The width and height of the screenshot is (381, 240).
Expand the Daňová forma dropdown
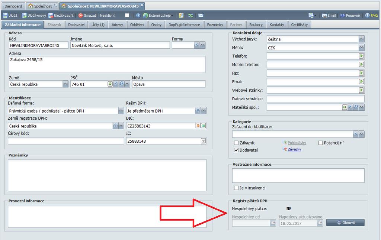tap(121, 111)
